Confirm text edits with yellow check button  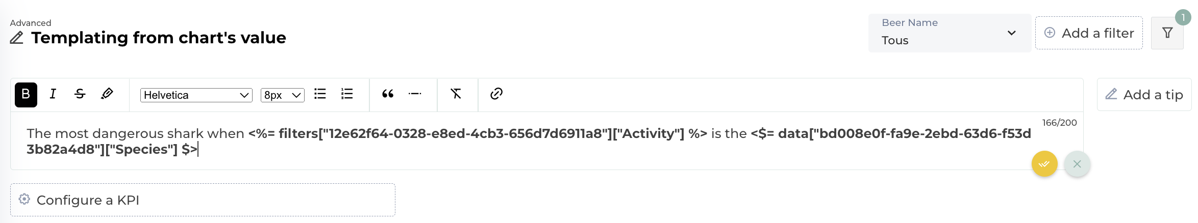tap(1044, 164)
